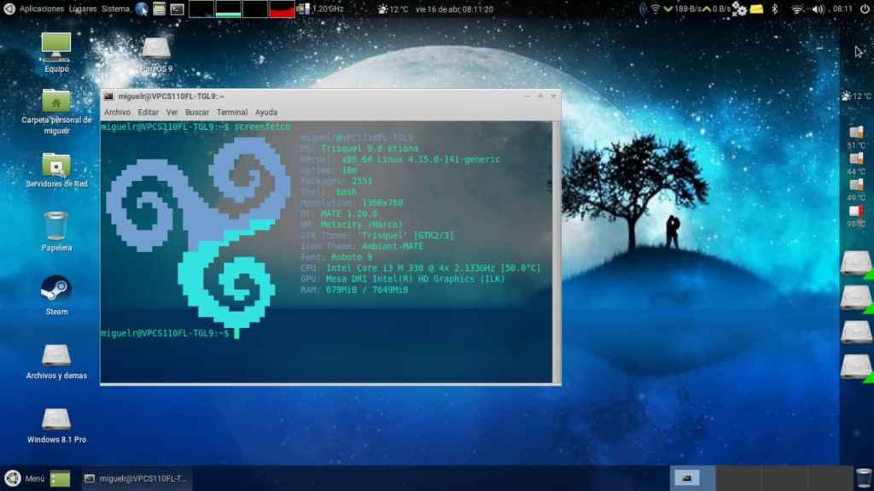Click the terminal window taskbar button
874x491 pixels.
[137, 479]
